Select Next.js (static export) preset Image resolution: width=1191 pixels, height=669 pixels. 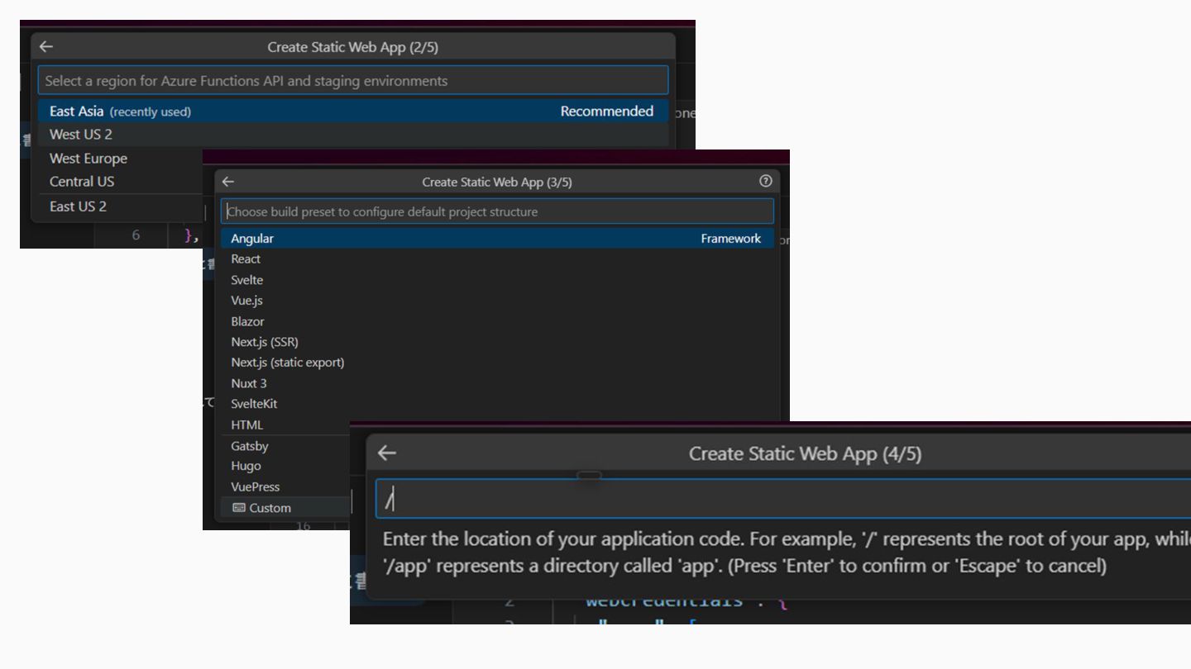(497, 363)
